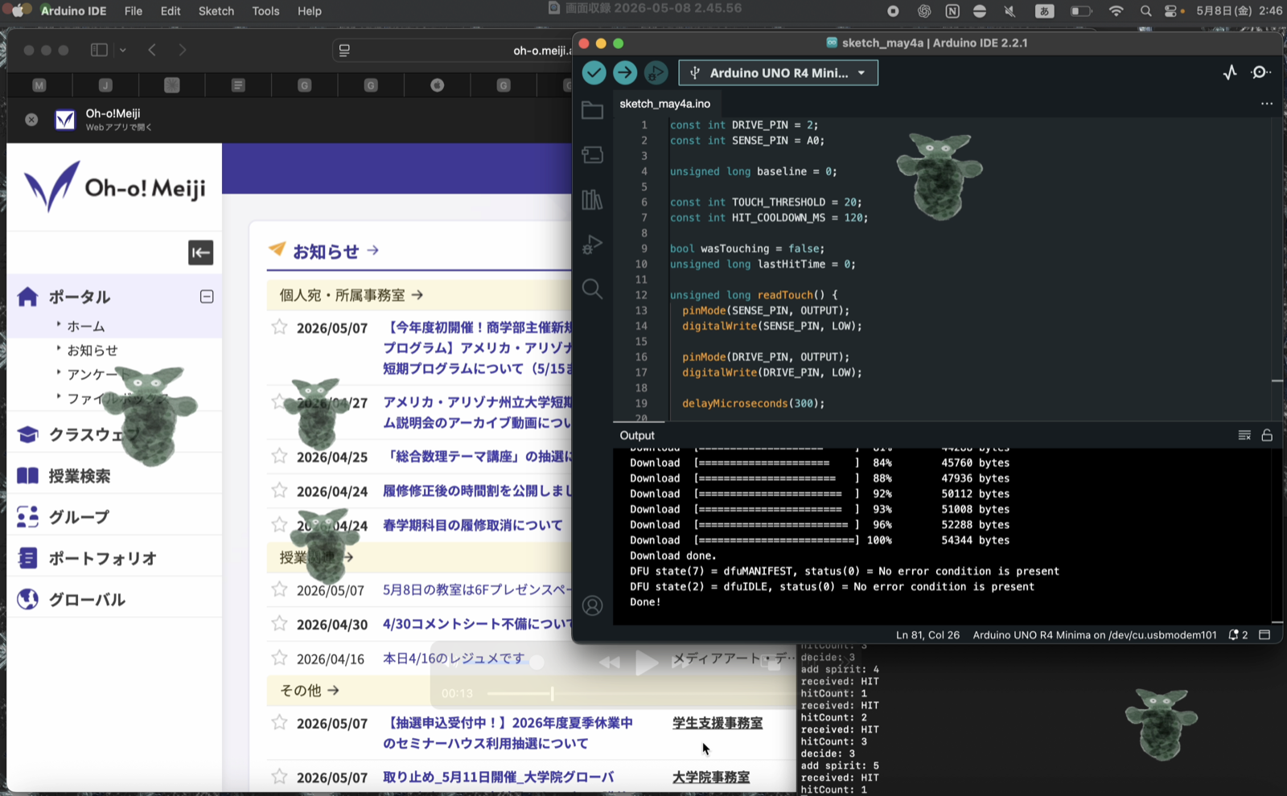Star the 2026/04/30 notice

tap(279, 623)
